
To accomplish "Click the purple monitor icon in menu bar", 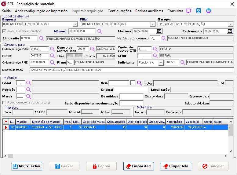I will coord(188,11).
